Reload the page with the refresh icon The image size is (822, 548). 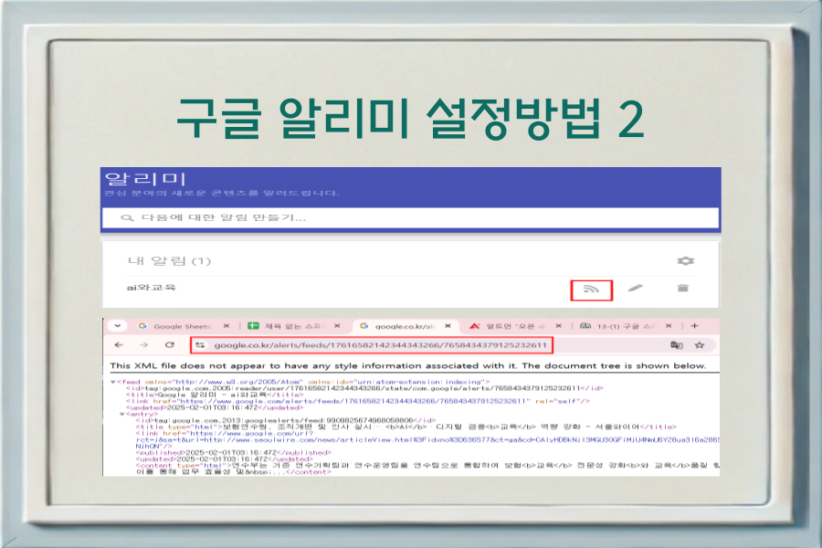[169, 345]
